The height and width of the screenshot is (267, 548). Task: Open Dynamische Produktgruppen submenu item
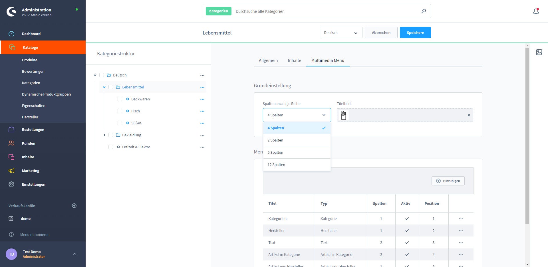tap(46, 94)
